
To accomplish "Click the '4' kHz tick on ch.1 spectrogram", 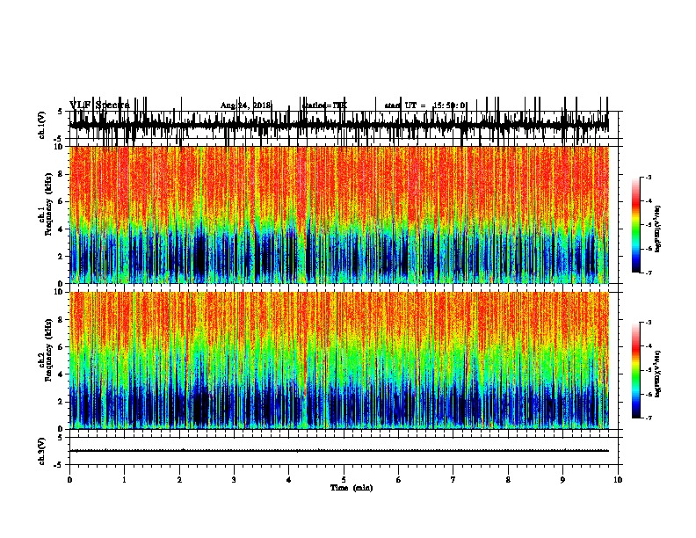I will tap(61, 229).
